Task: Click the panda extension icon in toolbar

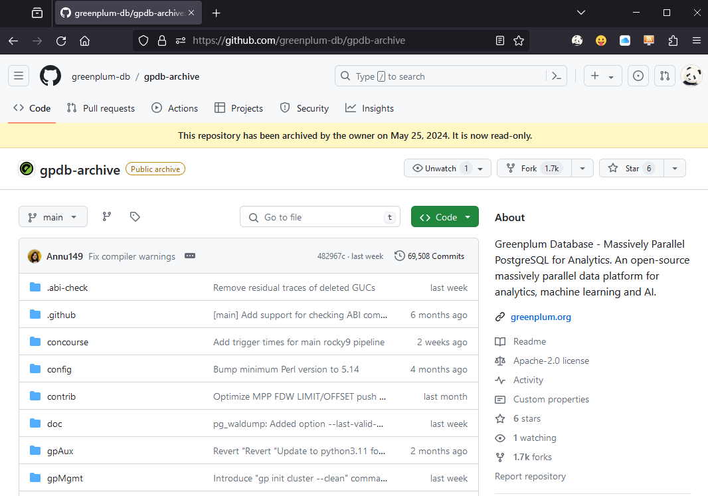Action: (x=577, y=41)
